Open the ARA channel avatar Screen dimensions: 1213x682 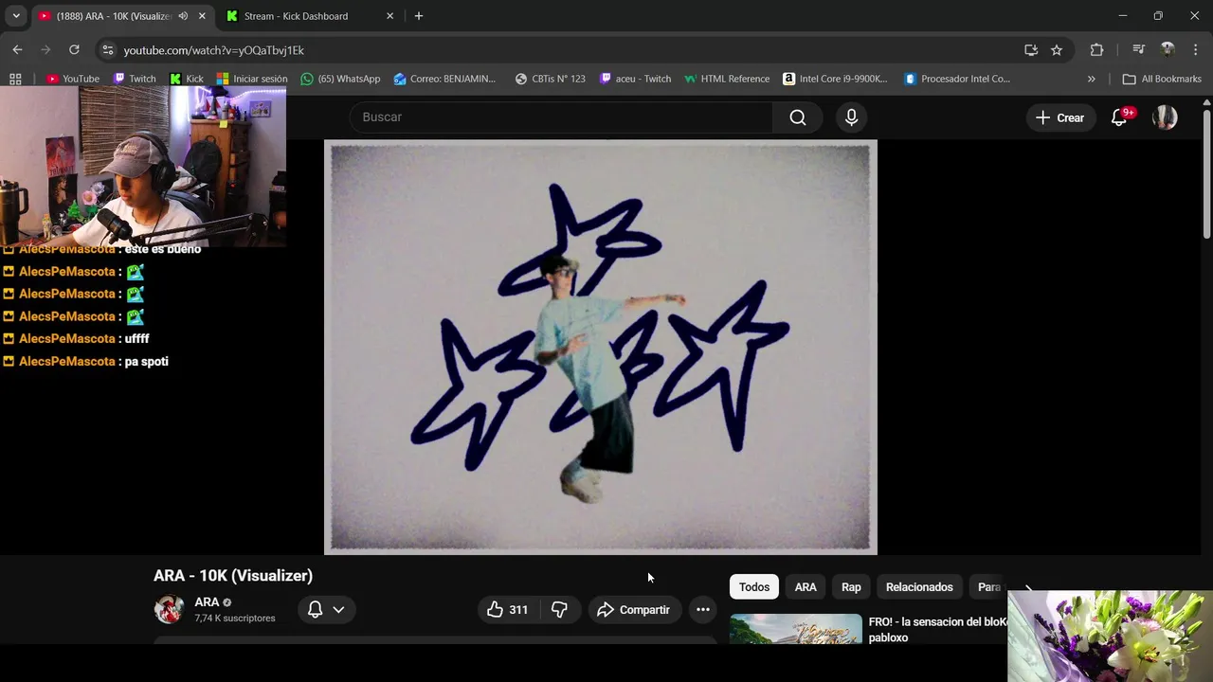coord(169,609)
